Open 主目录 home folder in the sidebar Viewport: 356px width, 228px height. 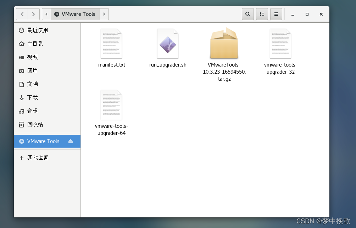[47, 44]
